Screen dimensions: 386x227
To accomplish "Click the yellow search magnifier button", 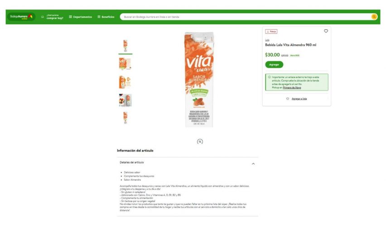I will [x=374, y=17].
